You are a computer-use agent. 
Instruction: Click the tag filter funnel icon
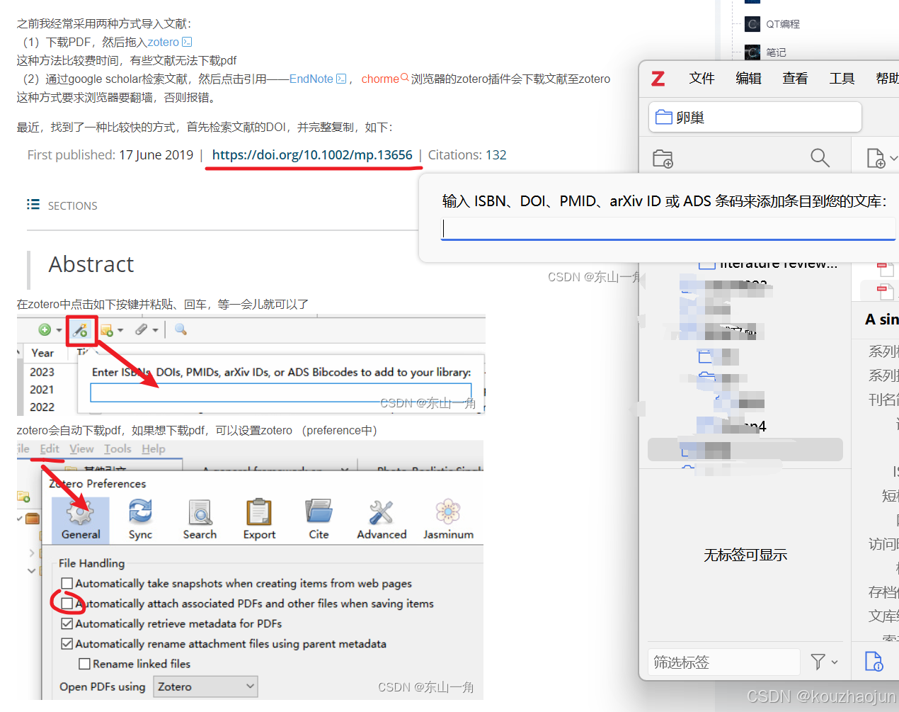tap(818, 662)
